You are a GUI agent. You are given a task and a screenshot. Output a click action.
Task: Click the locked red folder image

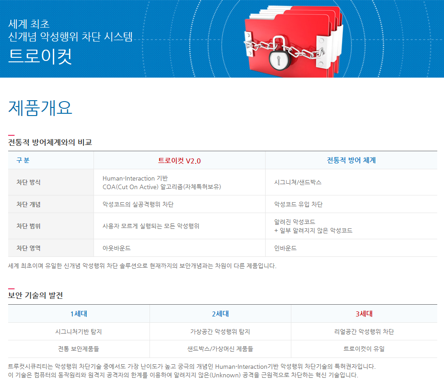[294, 42]
